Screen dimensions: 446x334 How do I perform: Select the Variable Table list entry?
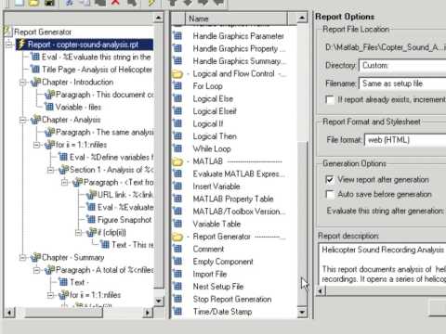click(216, 224)
